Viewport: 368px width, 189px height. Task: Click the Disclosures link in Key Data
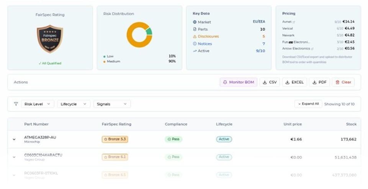pos(208,37)
